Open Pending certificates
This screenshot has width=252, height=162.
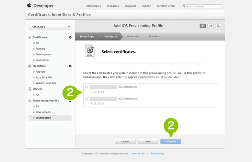click(40, 49)
